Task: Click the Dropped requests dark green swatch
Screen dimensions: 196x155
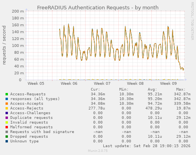Action: point(7,137)
